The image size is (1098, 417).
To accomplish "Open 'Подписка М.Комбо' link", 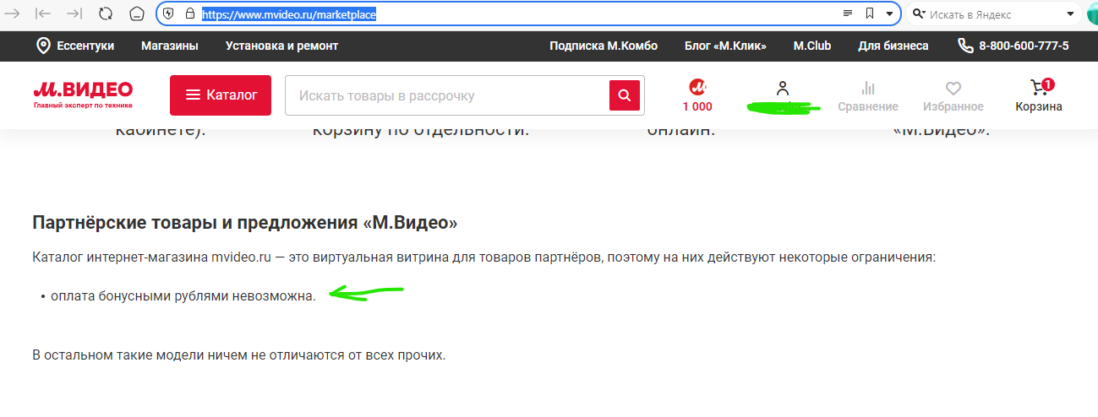I will [604, 46].
